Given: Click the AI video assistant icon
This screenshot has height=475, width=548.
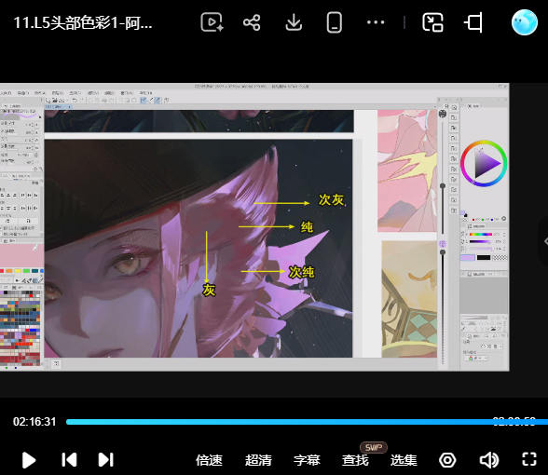Looking at the screenshot, I should coord(212,22).
